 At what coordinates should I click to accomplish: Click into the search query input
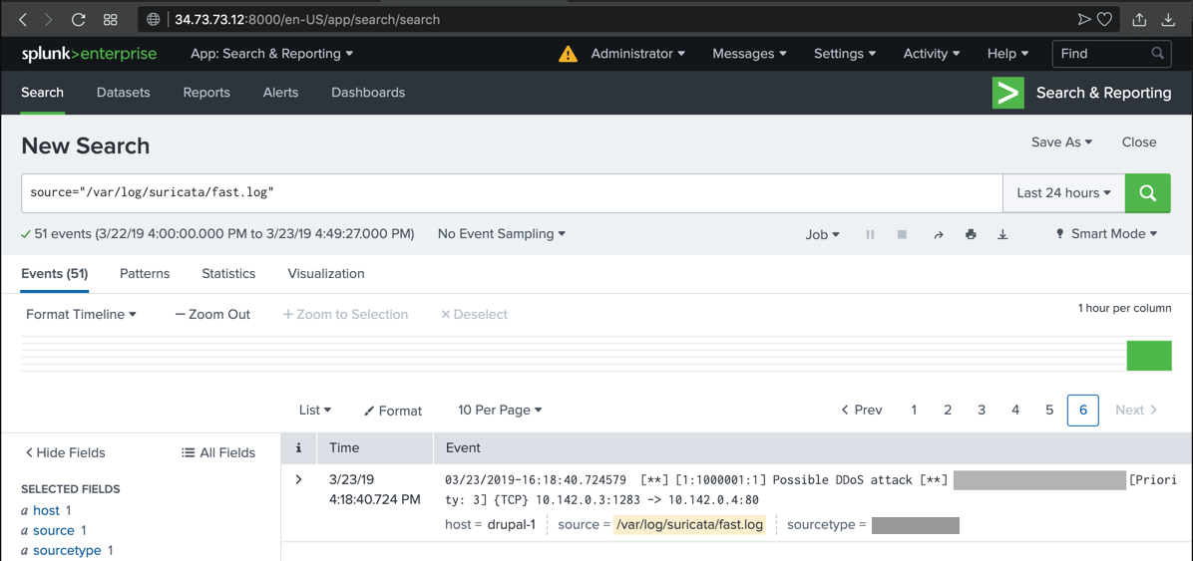click(x=511, y=193)
